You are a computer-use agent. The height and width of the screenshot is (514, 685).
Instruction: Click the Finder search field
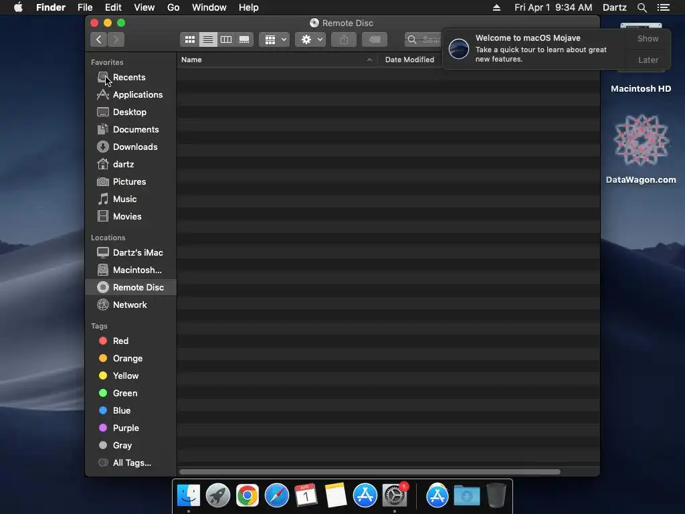[x=423, y=39]
